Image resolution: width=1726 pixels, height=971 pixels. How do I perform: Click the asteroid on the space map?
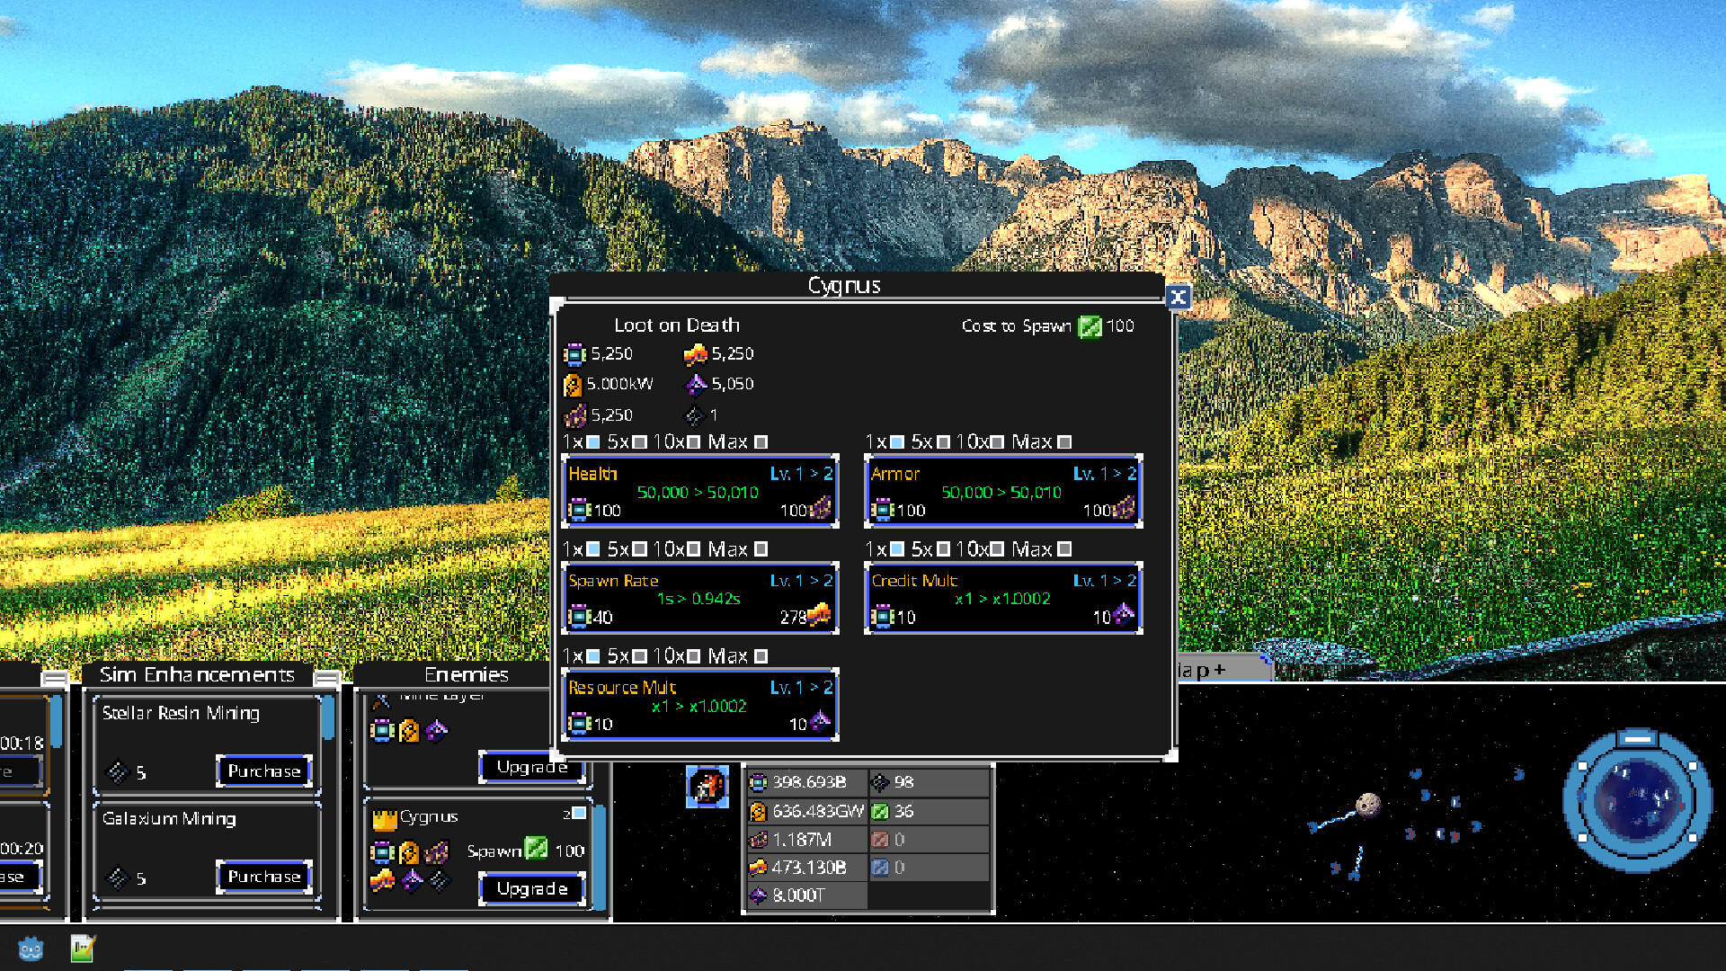(x=1368, y=804)
